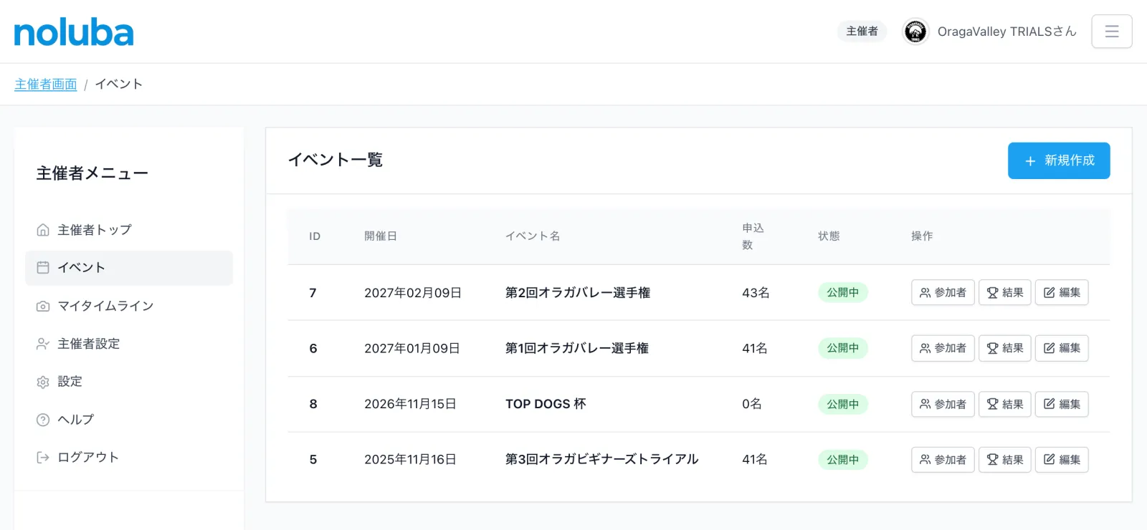The height and width of the screenshot is (530, 1147).
Task: Go to the noluba logo home
Action: (74, 33)
